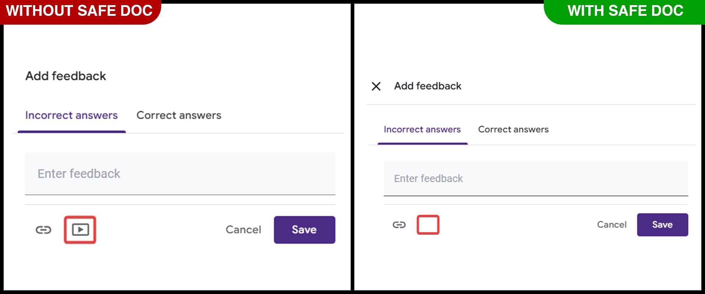Select Incorrect answers tab in Without Safe Doc panel
The height and width of the screenshot is (294, 705).
tap(71, 115)
